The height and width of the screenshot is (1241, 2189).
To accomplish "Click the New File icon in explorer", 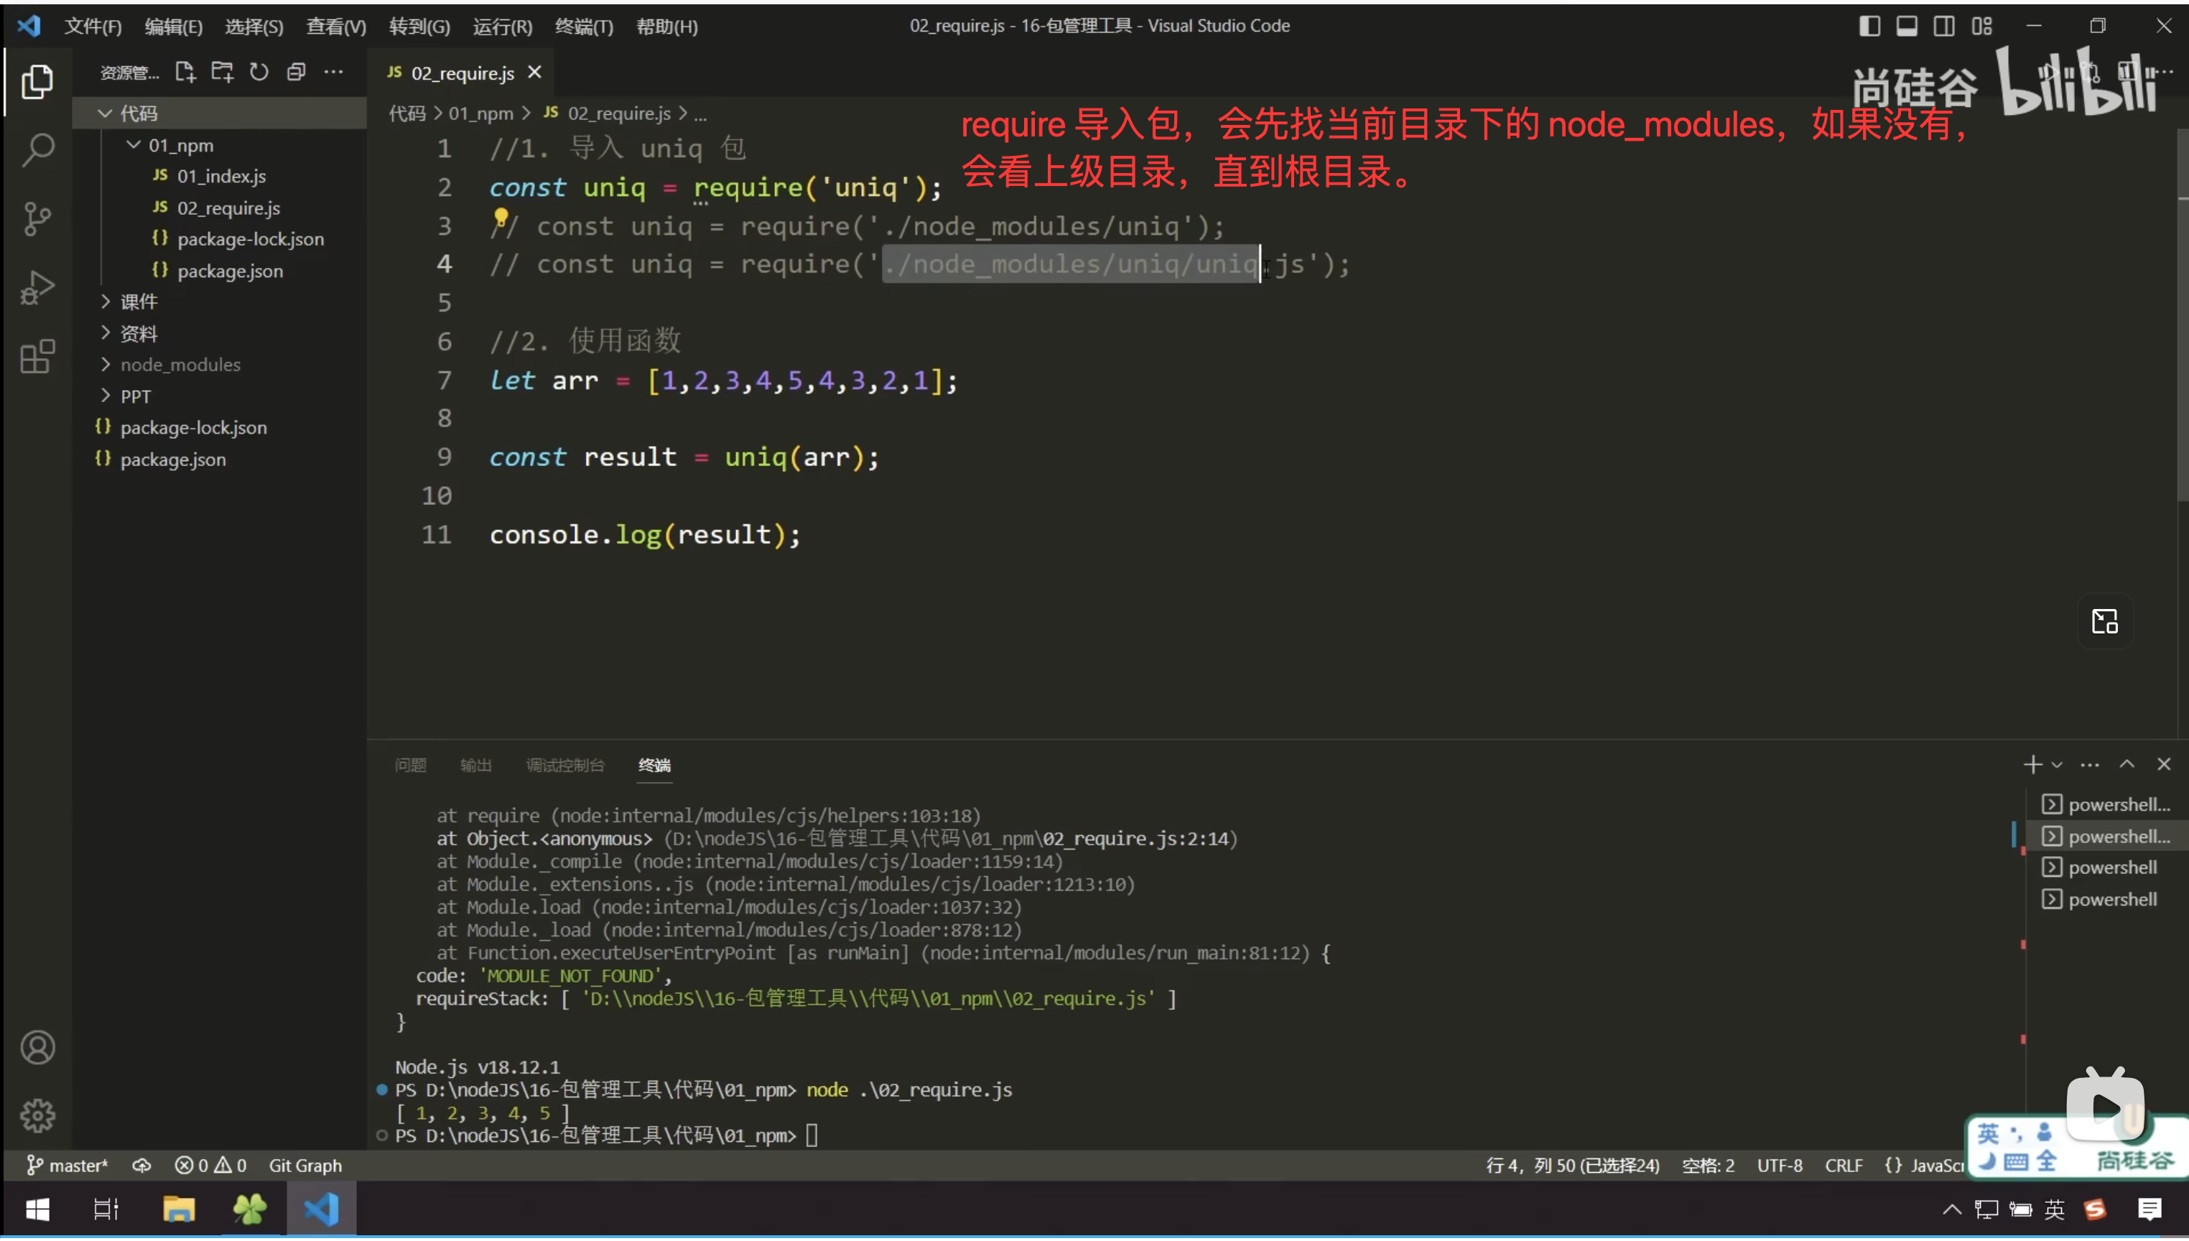I will point(185,73).
